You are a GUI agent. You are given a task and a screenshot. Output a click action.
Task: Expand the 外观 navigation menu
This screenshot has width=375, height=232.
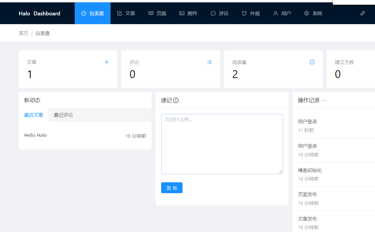coord(251,13)
